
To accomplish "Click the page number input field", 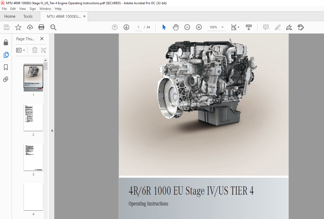I will pos(139,27).
